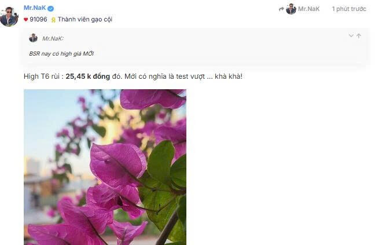Click the 91096 likes count
Screen dimensions: 382x245
point(38,19)
